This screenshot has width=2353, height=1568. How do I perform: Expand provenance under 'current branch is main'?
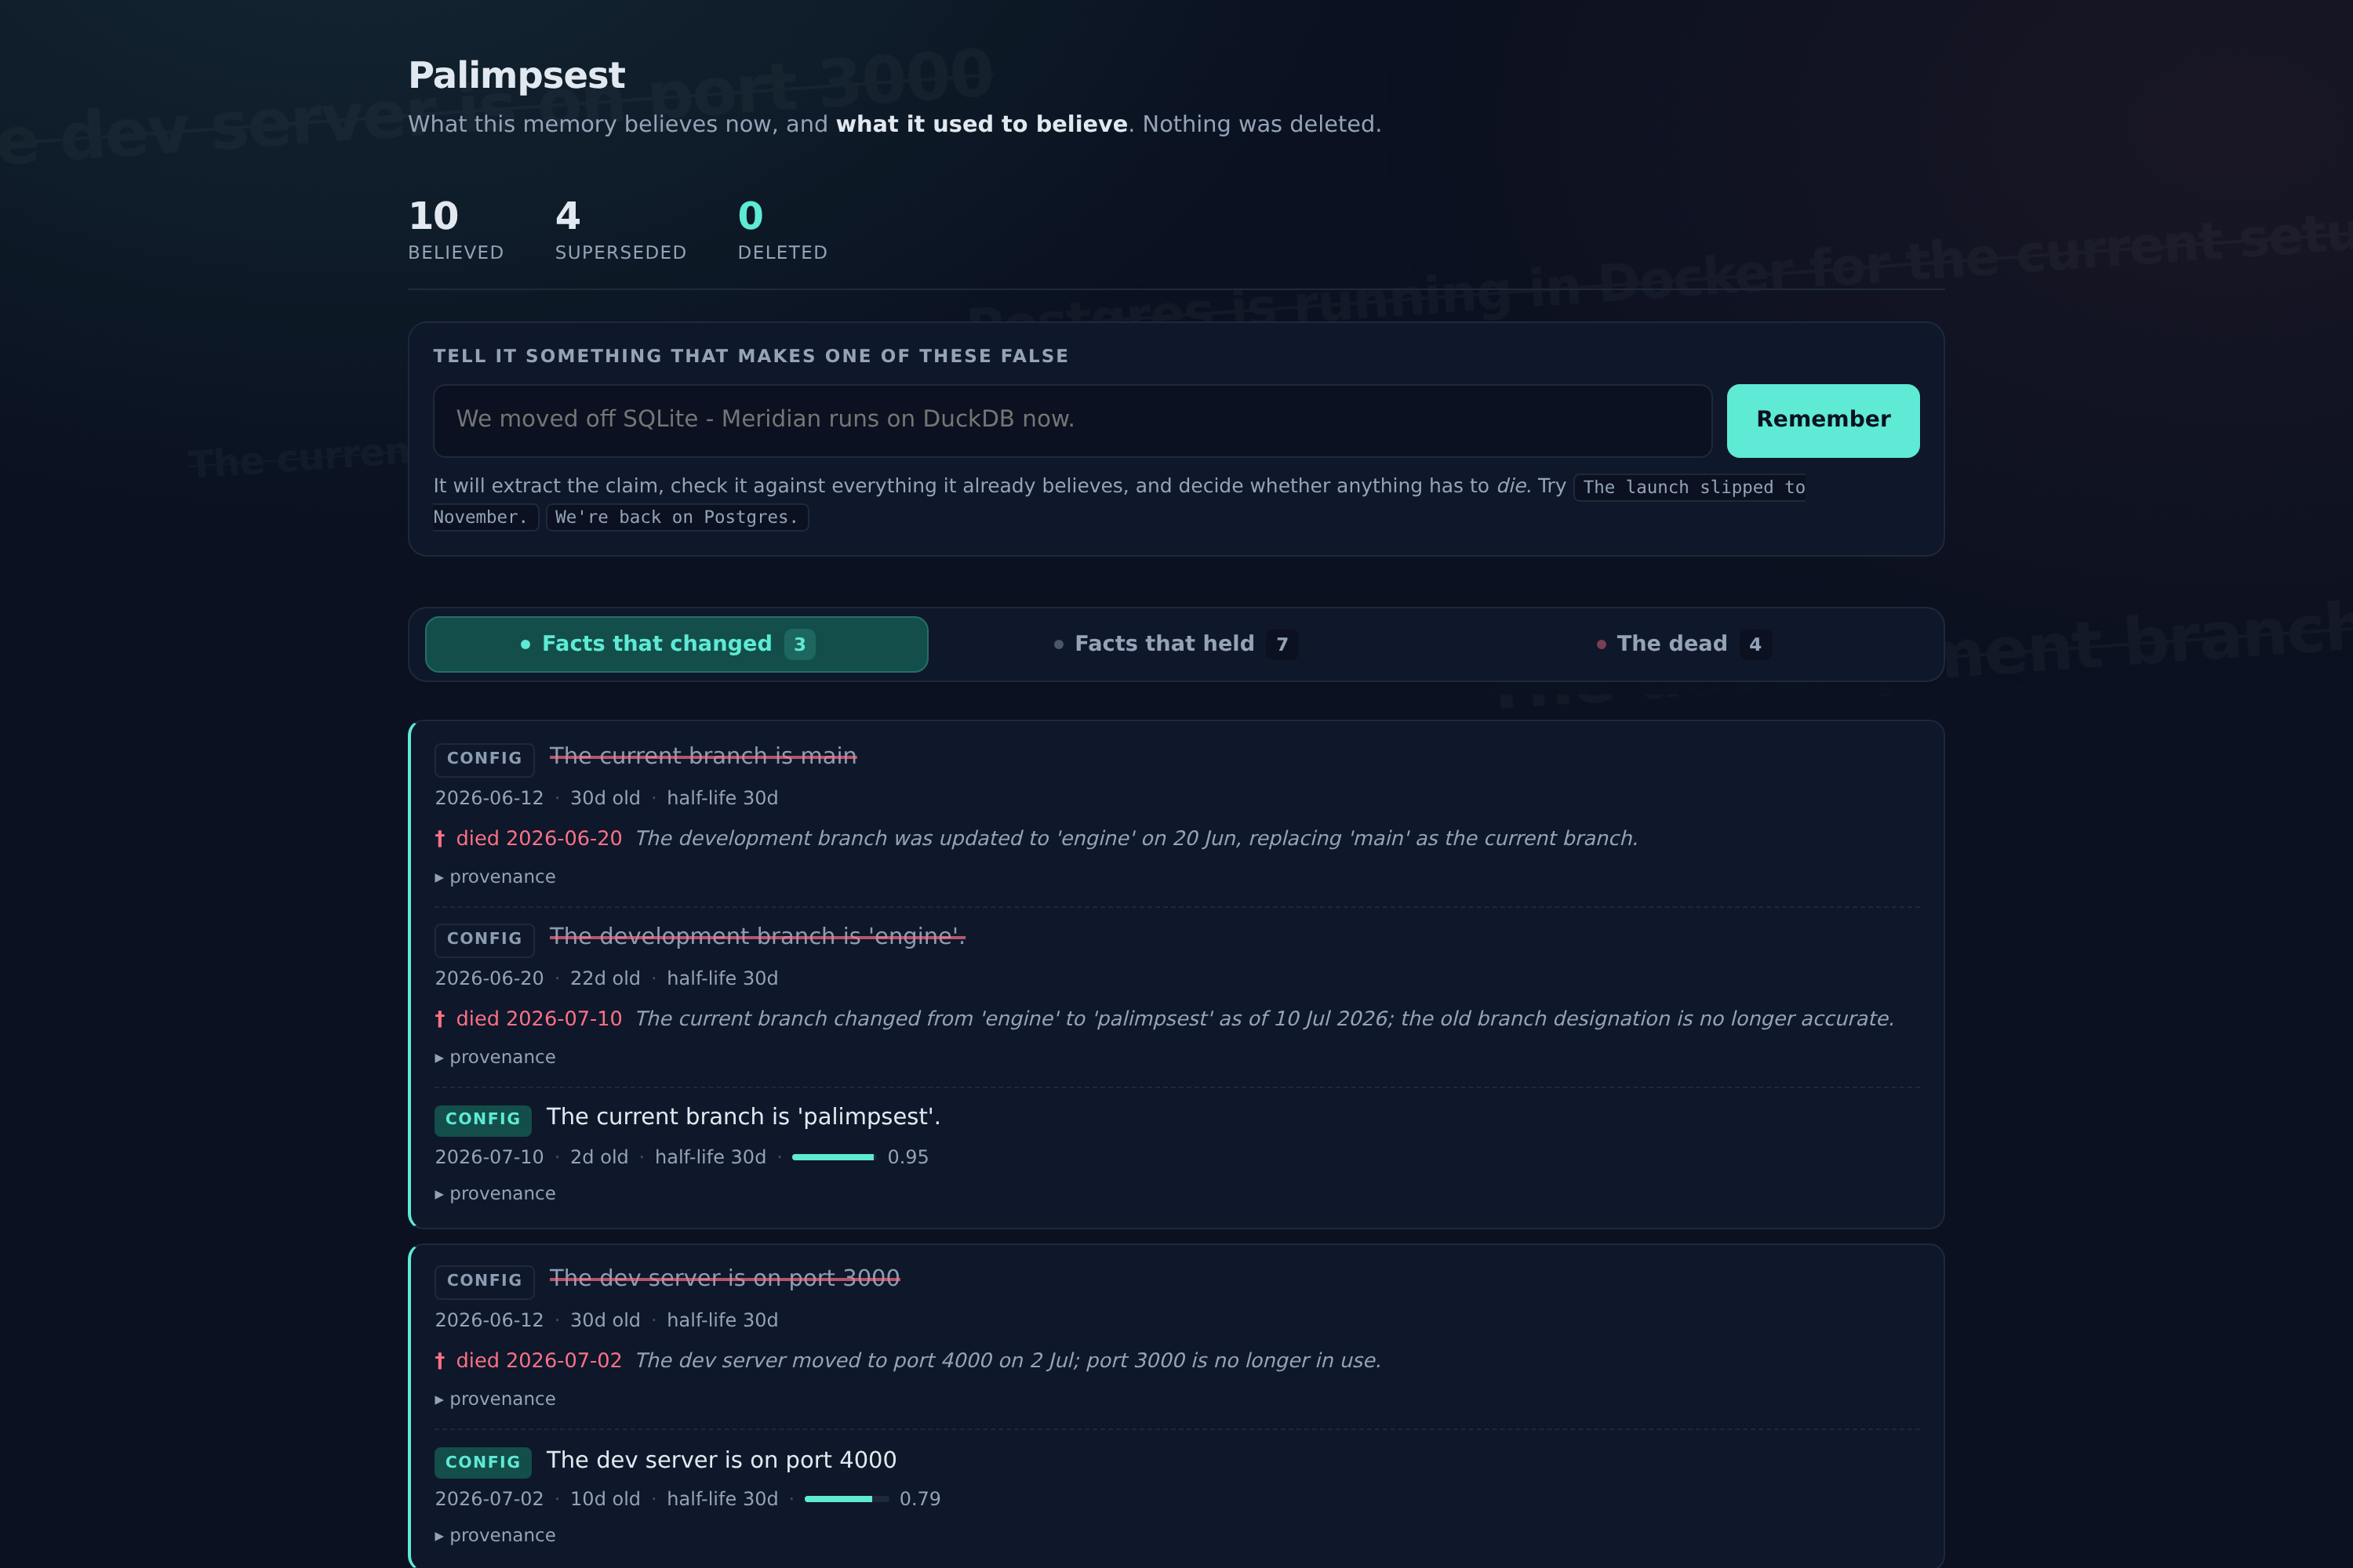tap(495, 877)
